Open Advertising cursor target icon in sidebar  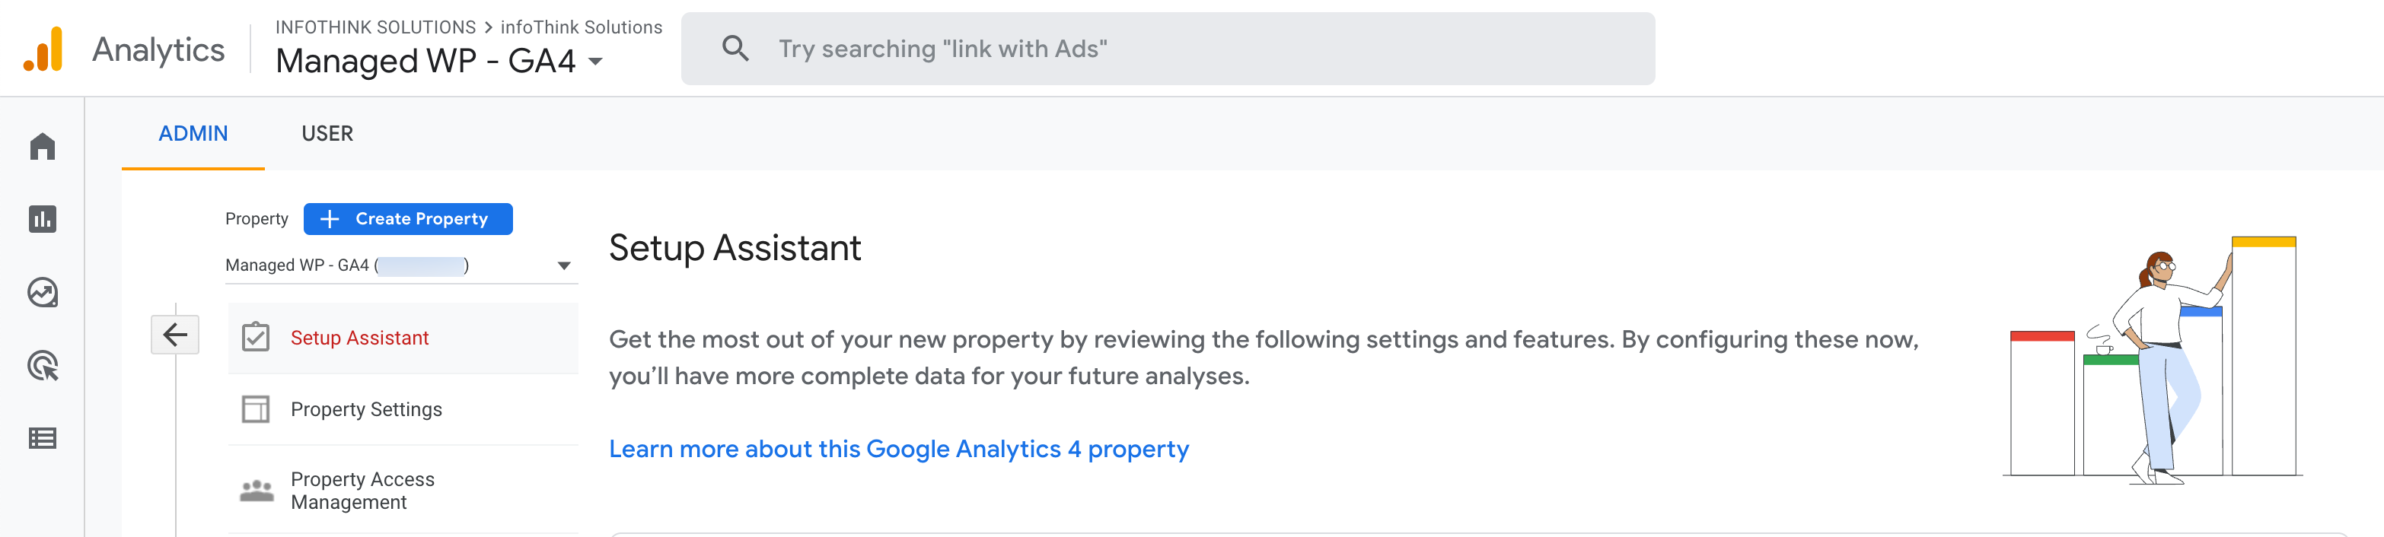43,366
